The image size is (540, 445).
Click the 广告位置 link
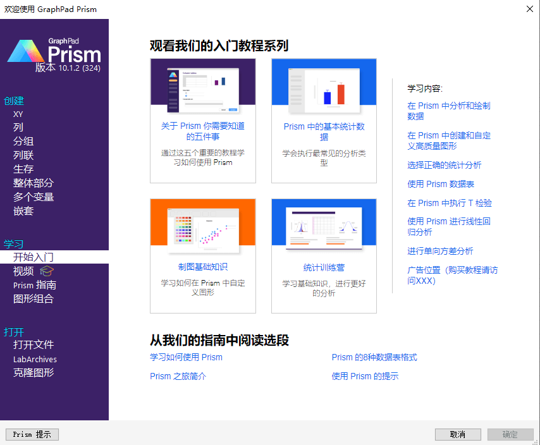[x=453, y=276]
